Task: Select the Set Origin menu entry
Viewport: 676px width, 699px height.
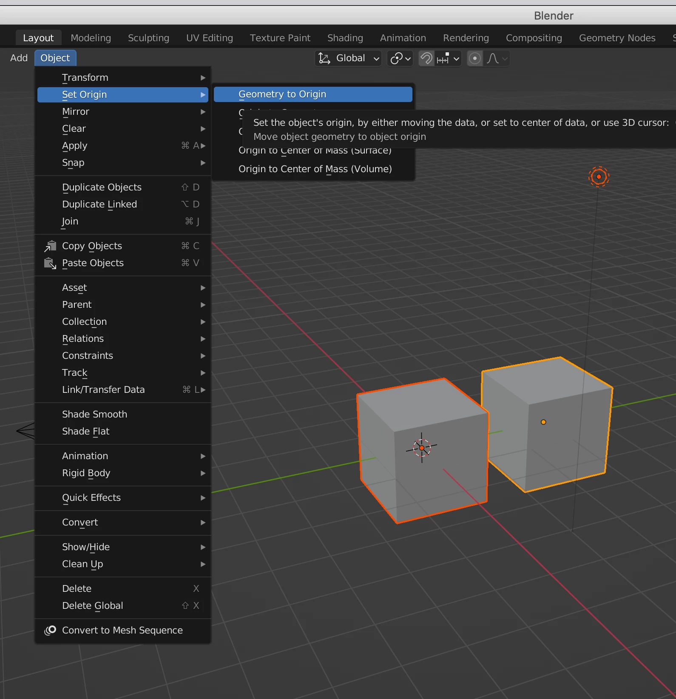Action: 122,95
